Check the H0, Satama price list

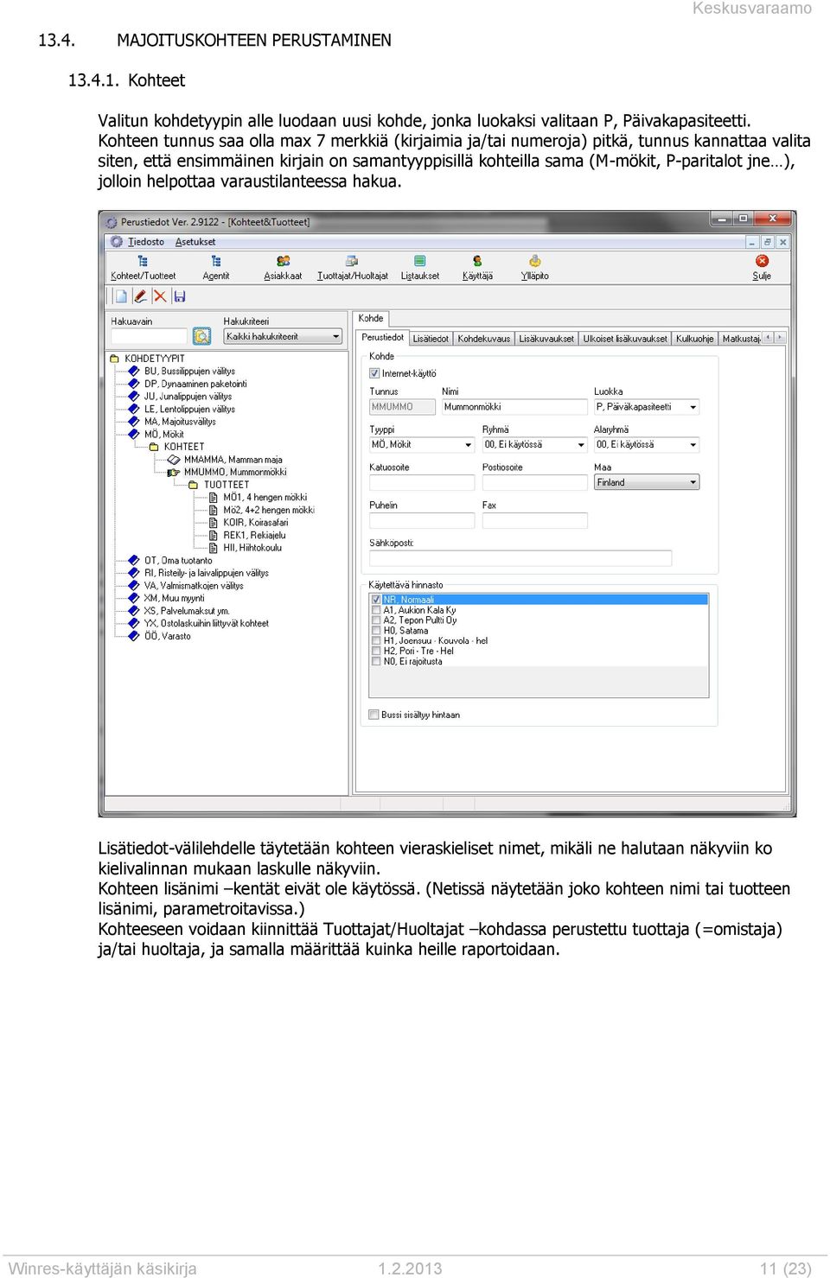(376, 631)
